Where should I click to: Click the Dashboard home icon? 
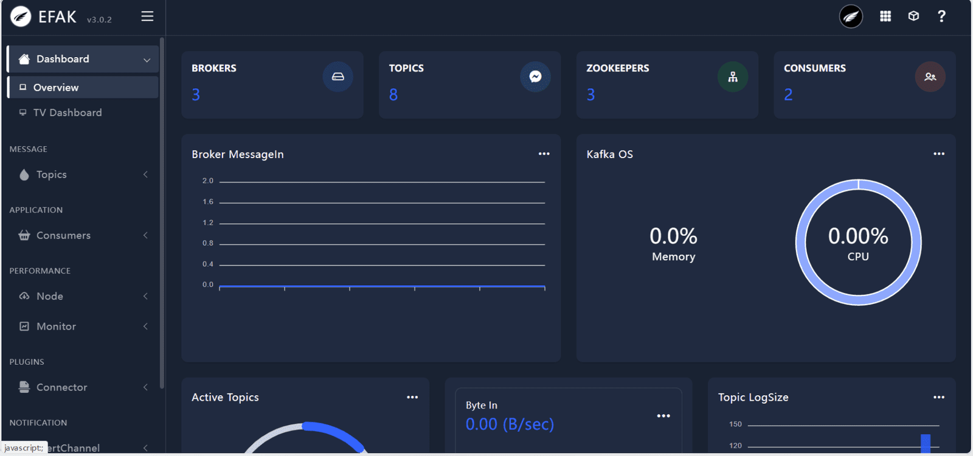click(x=24, y=59)
